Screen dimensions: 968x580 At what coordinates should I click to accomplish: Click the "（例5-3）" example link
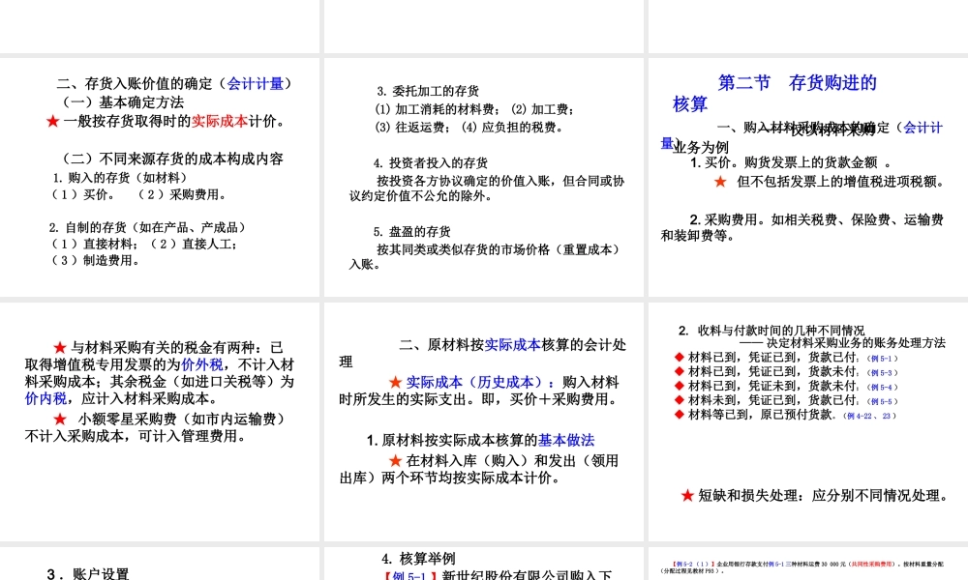tap(883, 374)
